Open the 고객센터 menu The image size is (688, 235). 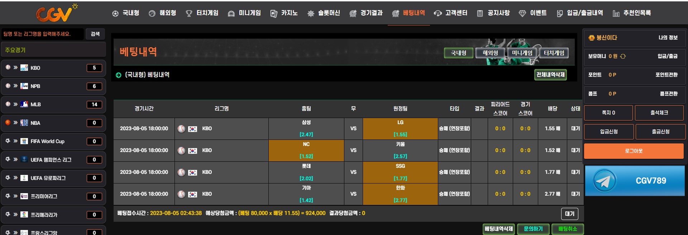coord(450,13)
